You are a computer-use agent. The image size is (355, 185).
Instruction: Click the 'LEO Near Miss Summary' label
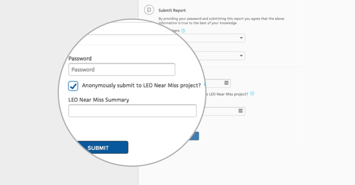(99, 100)
